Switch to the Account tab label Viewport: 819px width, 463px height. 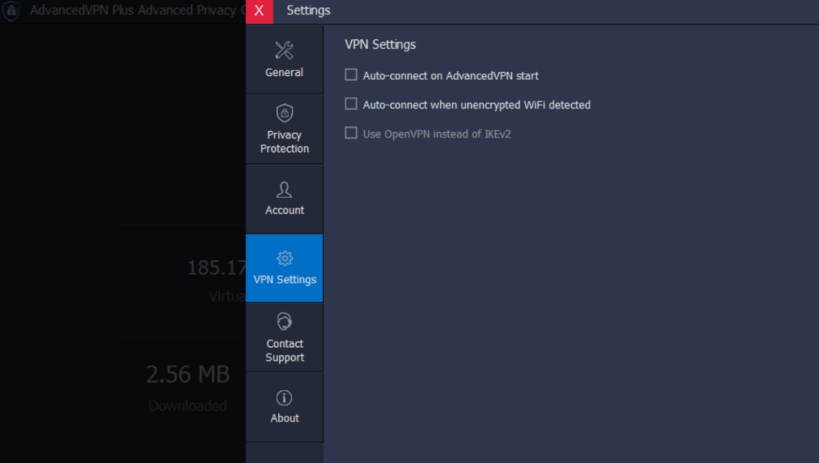coord(285,210)
